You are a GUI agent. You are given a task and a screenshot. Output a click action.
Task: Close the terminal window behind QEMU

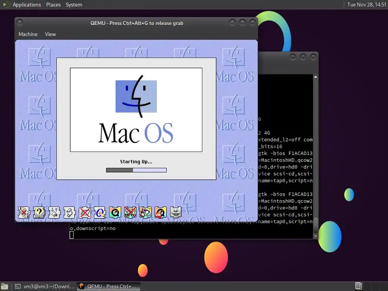(313, 57)
